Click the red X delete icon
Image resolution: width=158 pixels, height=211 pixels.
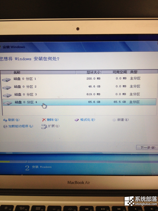(44, 120)
